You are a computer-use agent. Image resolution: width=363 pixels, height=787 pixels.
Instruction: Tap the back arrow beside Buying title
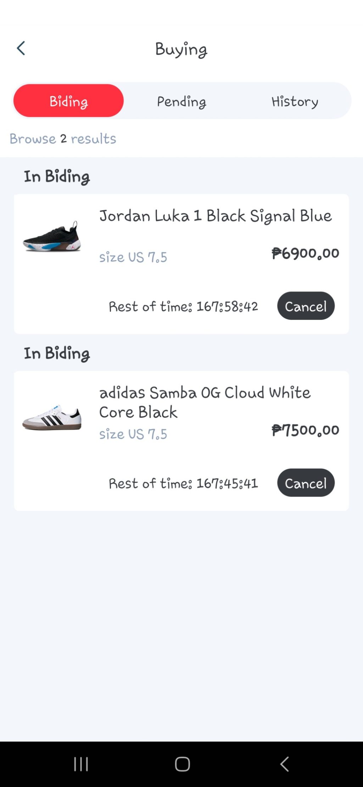click(x=21, y=49)
